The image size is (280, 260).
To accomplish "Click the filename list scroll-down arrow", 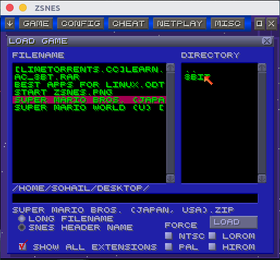I will coord(171,178).
